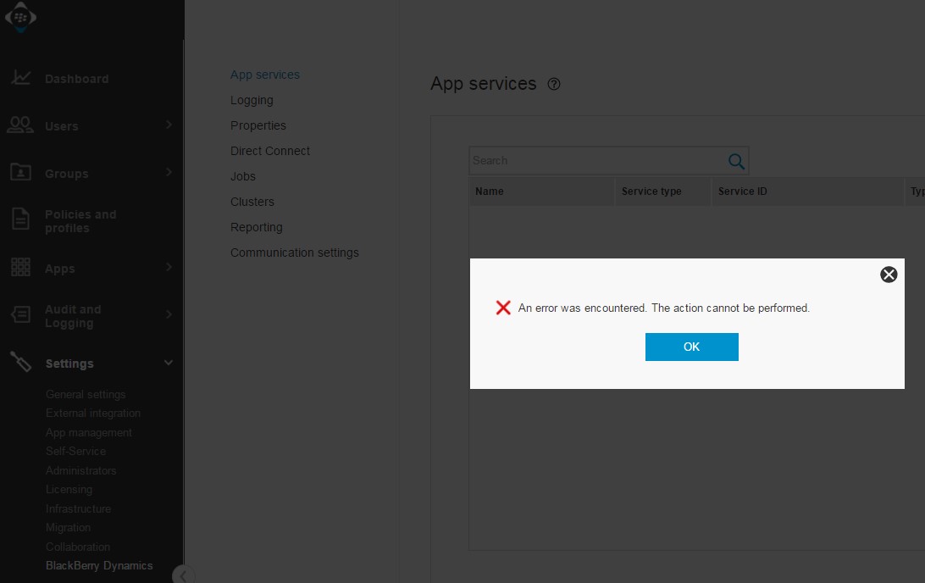The height and width of the screenshot is (583, 925).
Task: Collapse the left sidebar panel
Action: pos(181,575)
